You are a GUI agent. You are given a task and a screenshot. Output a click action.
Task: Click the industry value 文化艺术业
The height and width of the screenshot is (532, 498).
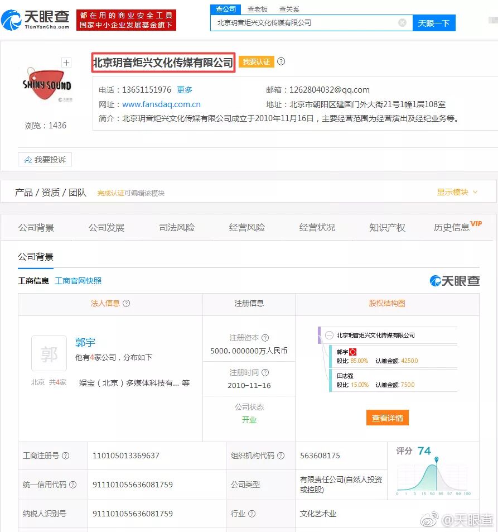(x=318, y=514)
